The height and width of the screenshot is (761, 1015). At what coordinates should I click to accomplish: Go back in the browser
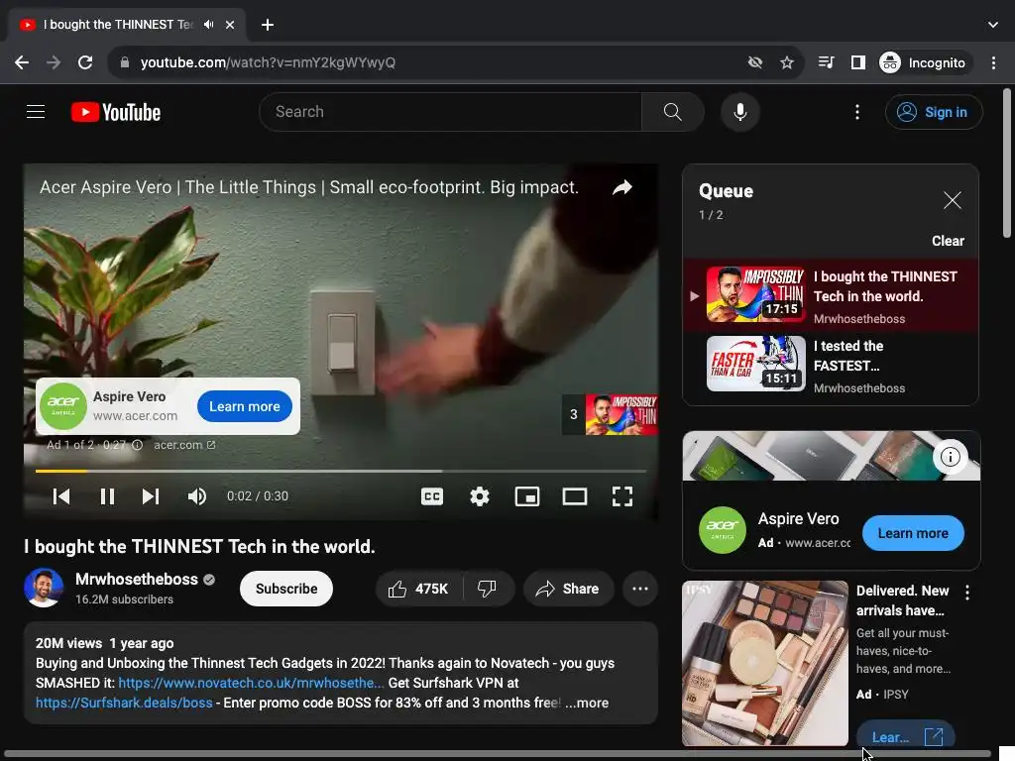click(x=22, y=62)
